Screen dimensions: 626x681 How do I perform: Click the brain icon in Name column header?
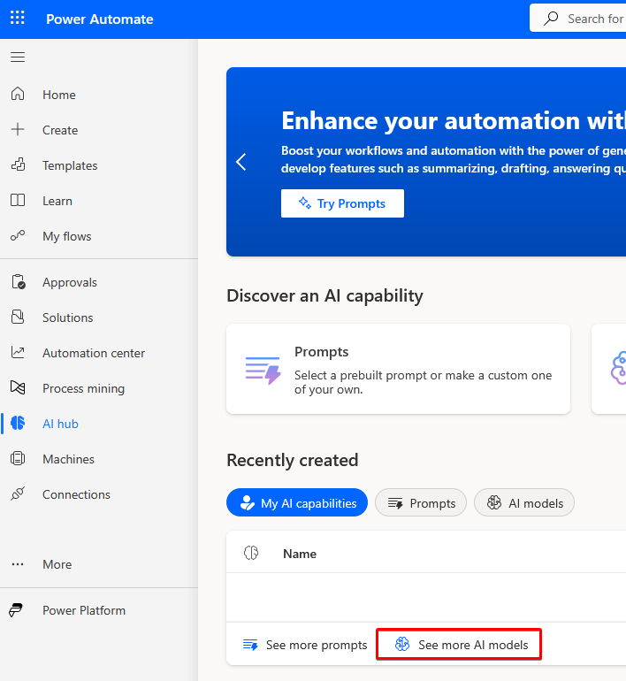251,553
